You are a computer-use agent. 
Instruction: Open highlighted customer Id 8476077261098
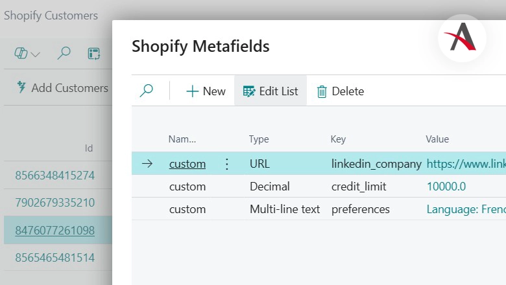click(x=55, y=231)
